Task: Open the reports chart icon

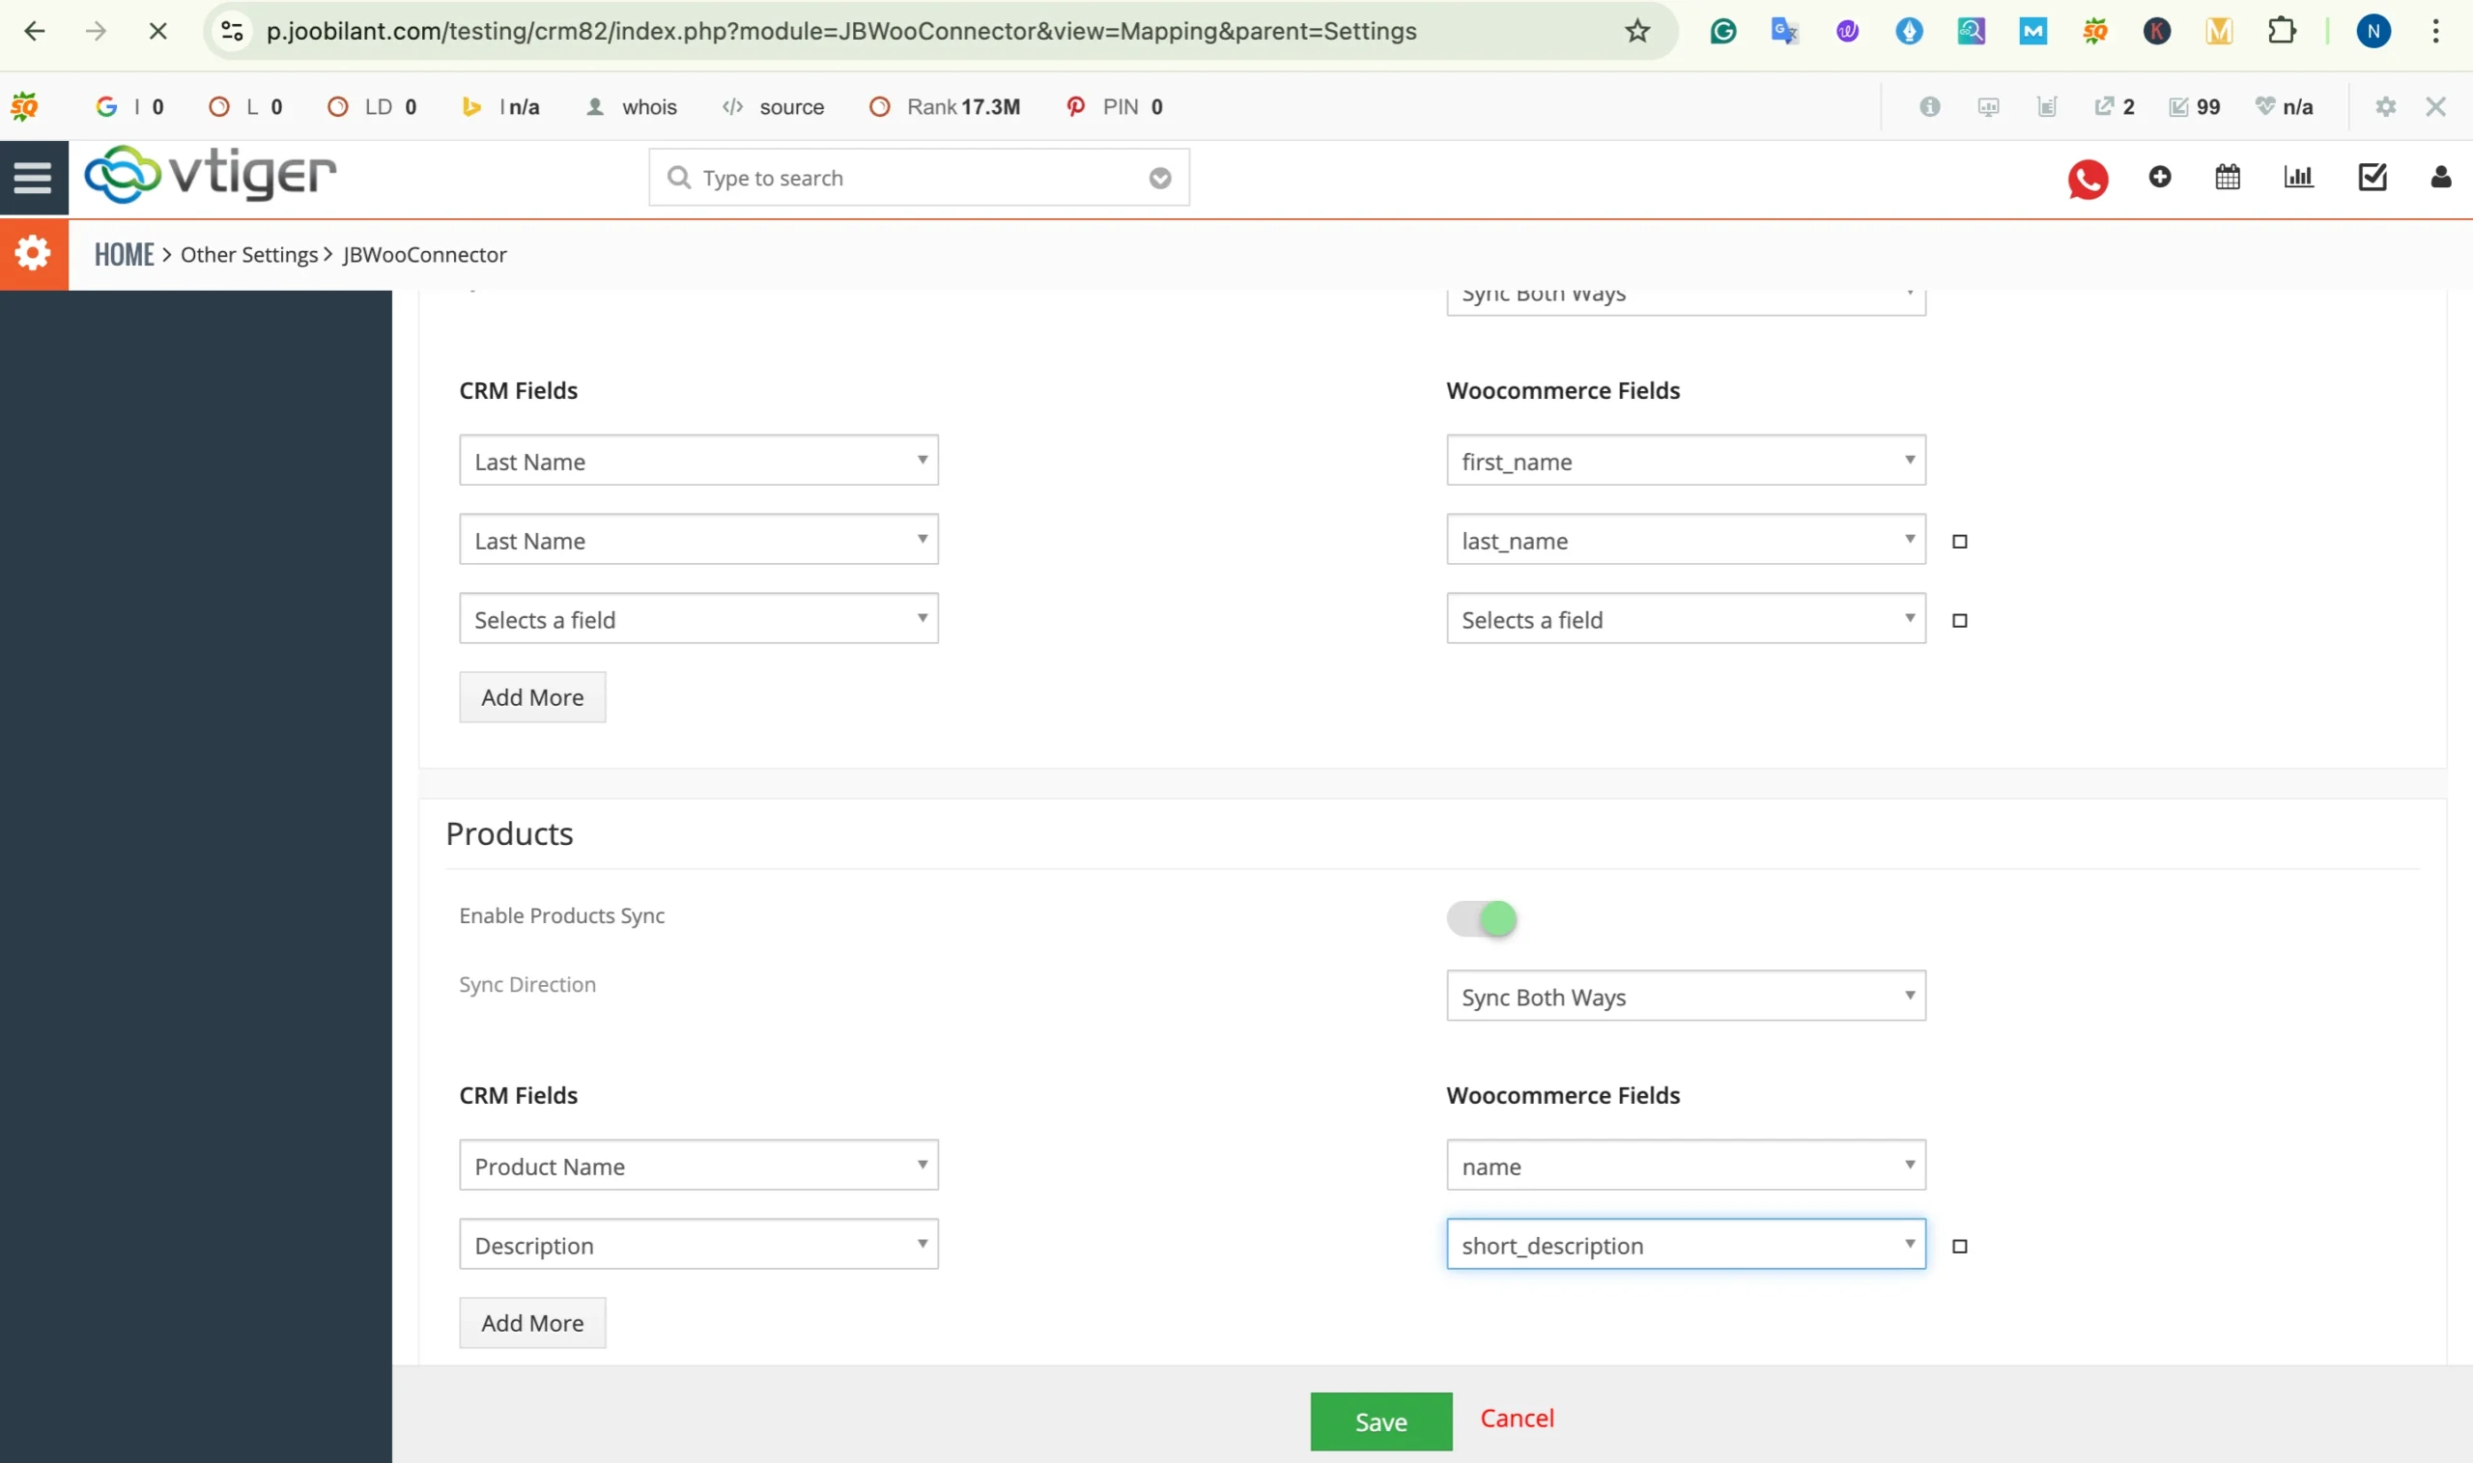Action: coord(2298,177)
